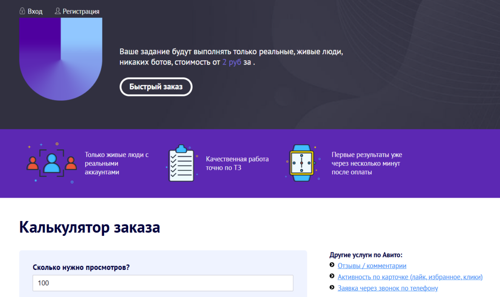Click the arrow bullet beside Отзывы / комментарии
This screenshot has width=500, height=297.
point(332,265)
